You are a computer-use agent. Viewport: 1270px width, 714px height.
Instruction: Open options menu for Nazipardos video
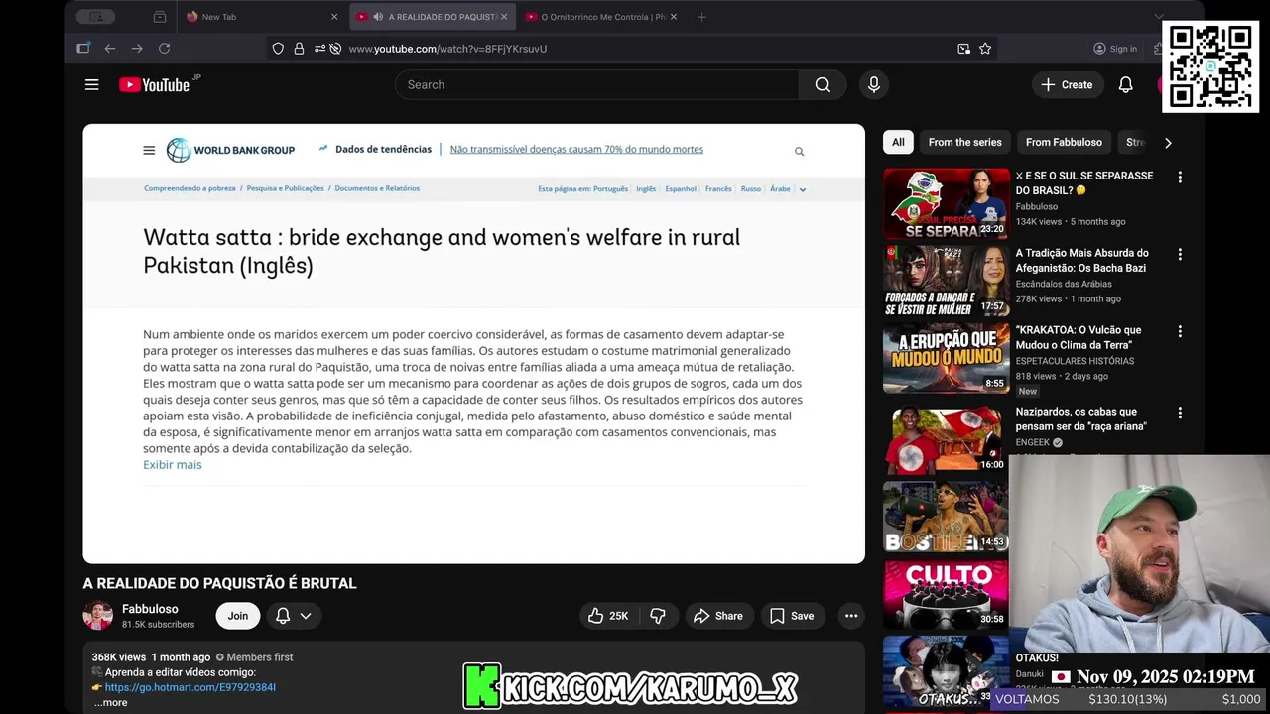[x=1180, y=414]
